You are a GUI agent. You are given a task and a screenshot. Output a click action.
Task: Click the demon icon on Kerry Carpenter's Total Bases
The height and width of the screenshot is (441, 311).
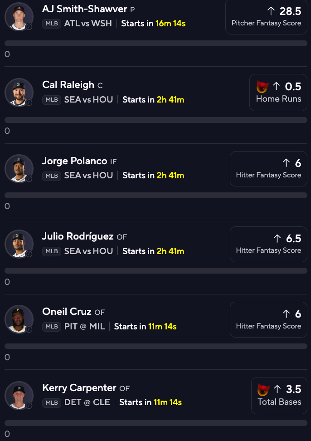click(x=263, y=389)
